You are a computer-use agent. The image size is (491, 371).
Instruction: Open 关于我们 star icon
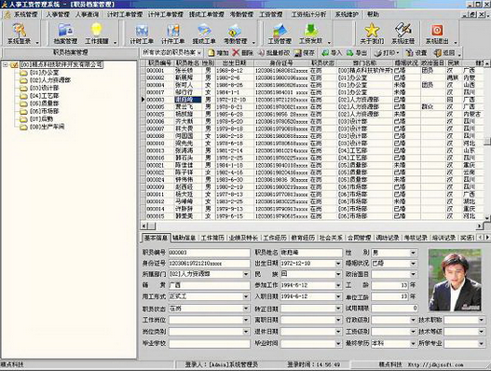(x=372, y=34)
